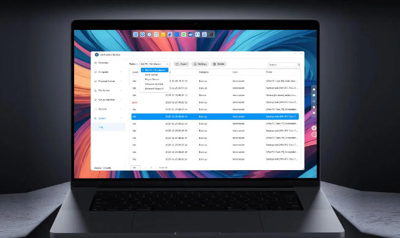400x238 pixels.
Task: Open the dark terminal icon in the dock
Action: click(x=211, y=34)
